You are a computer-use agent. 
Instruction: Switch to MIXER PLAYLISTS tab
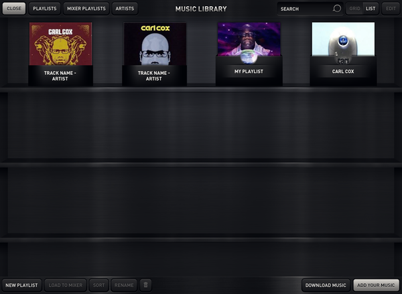click(86, 9)
